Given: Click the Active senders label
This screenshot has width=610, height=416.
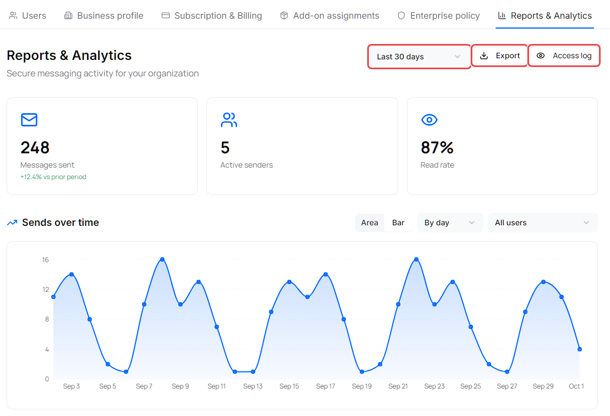Looking at the screenshot, I should 247,165.
